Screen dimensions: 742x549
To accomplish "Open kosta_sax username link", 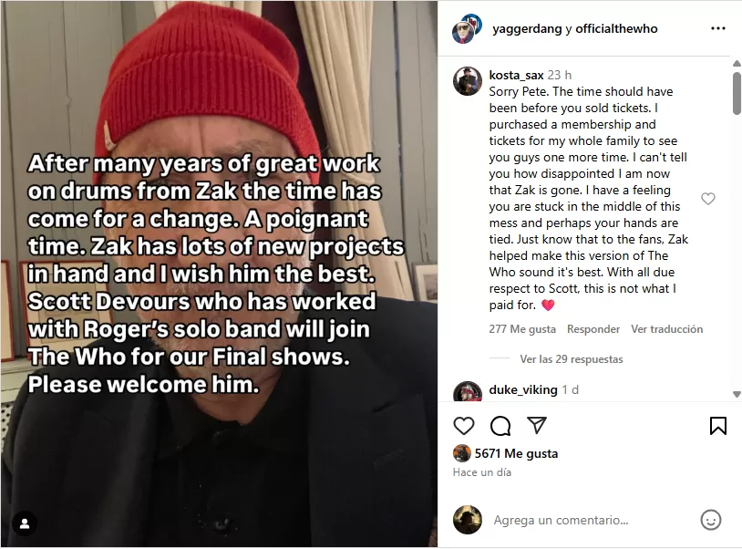I will coord(516,75).
